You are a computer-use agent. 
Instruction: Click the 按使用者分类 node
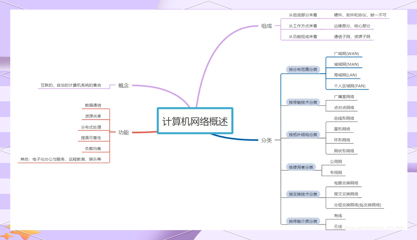[x=301, y=167]
